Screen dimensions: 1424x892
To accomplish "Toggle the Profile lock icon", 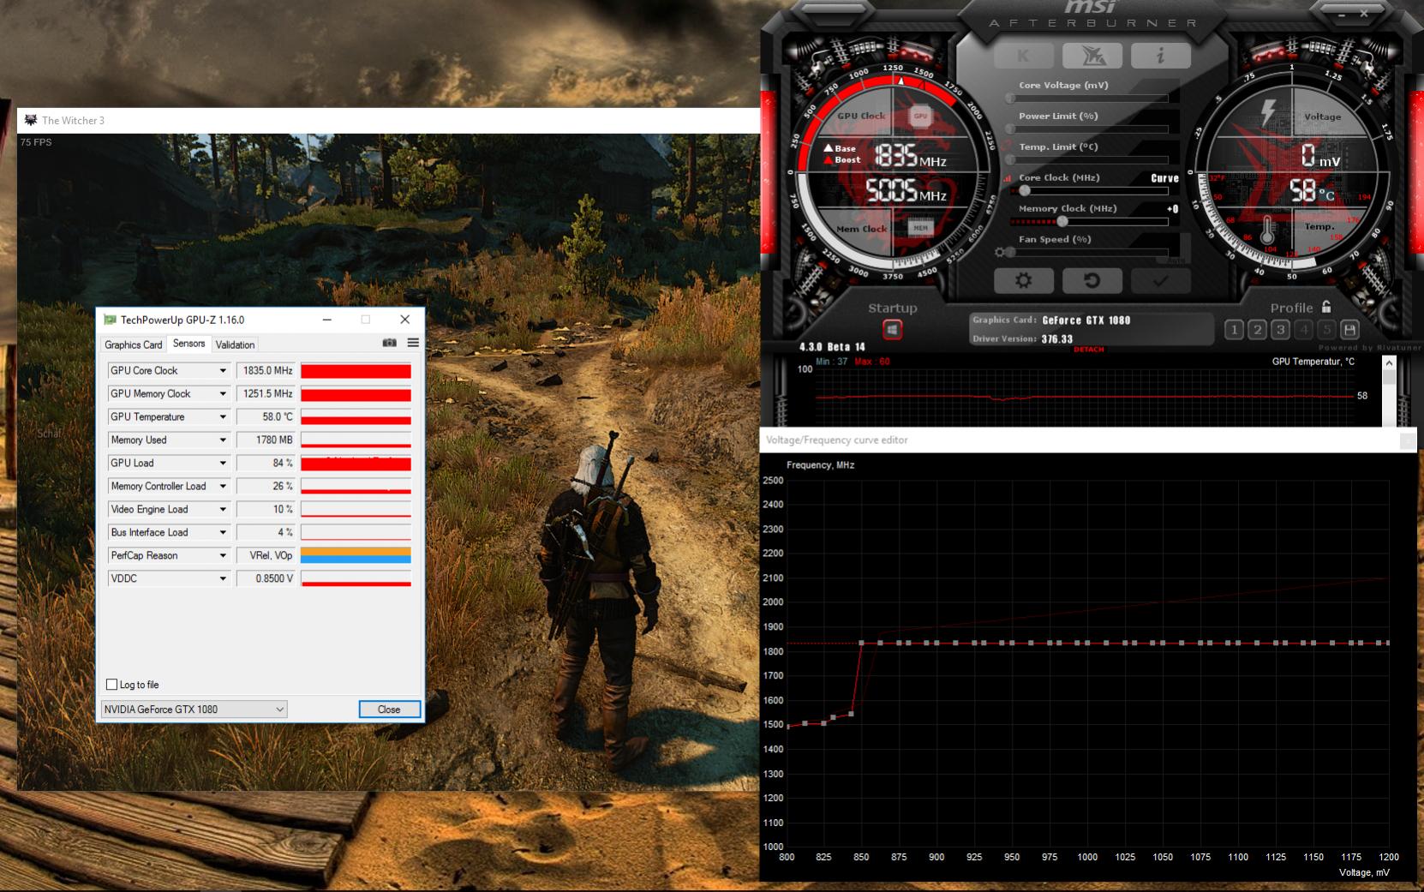I will pyautogui.click(x=1326, y=307).
